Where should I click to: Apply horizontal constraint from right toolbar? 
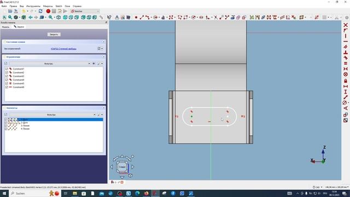(346, 42)
